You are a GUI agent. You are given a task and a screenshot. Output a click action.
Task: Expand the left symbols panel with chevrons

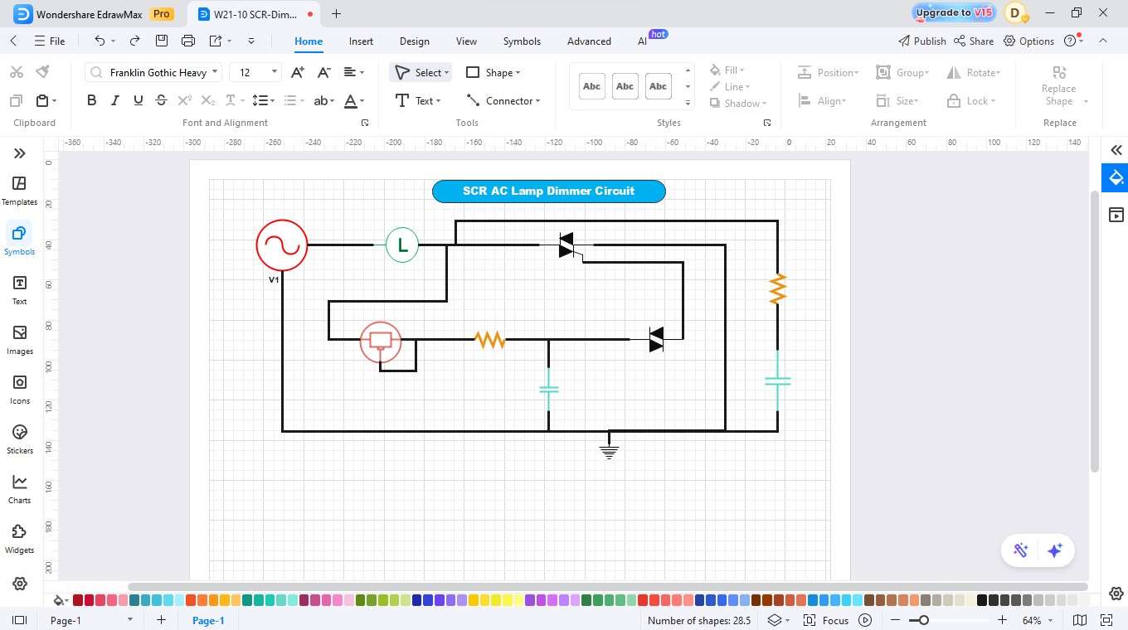(20, 153)
